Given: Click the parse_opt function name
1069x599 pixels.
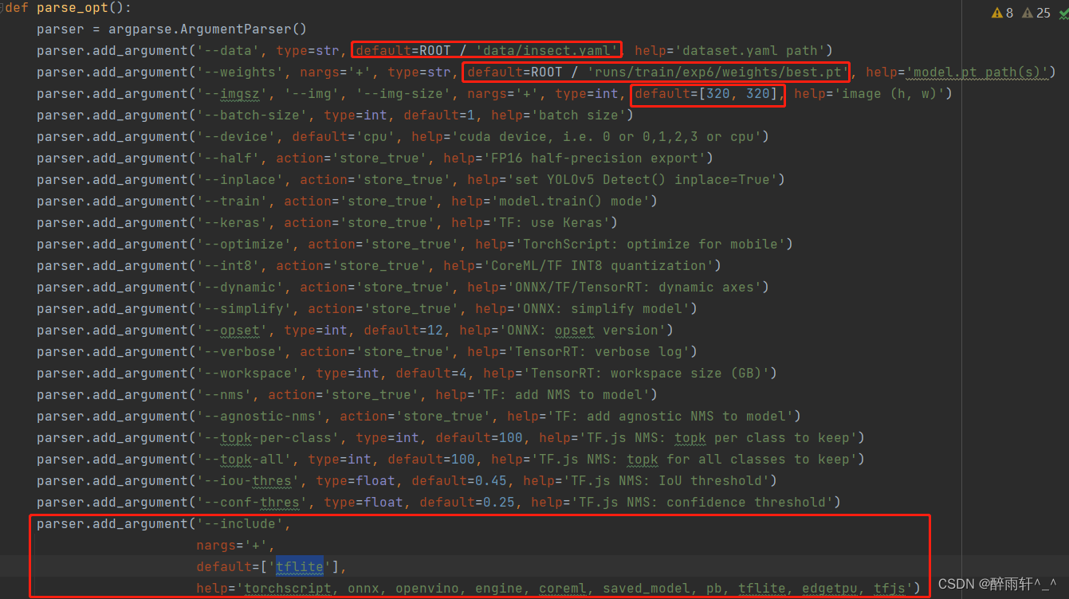Looking at the screenshot, I should click(73, 8).
